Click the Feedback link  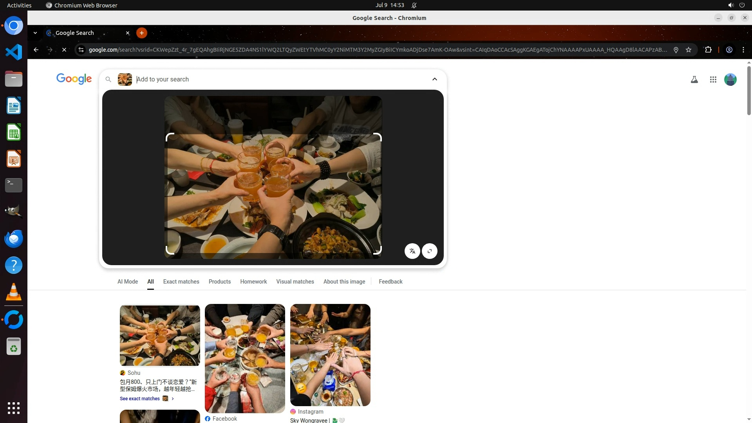tap(390, 282)
